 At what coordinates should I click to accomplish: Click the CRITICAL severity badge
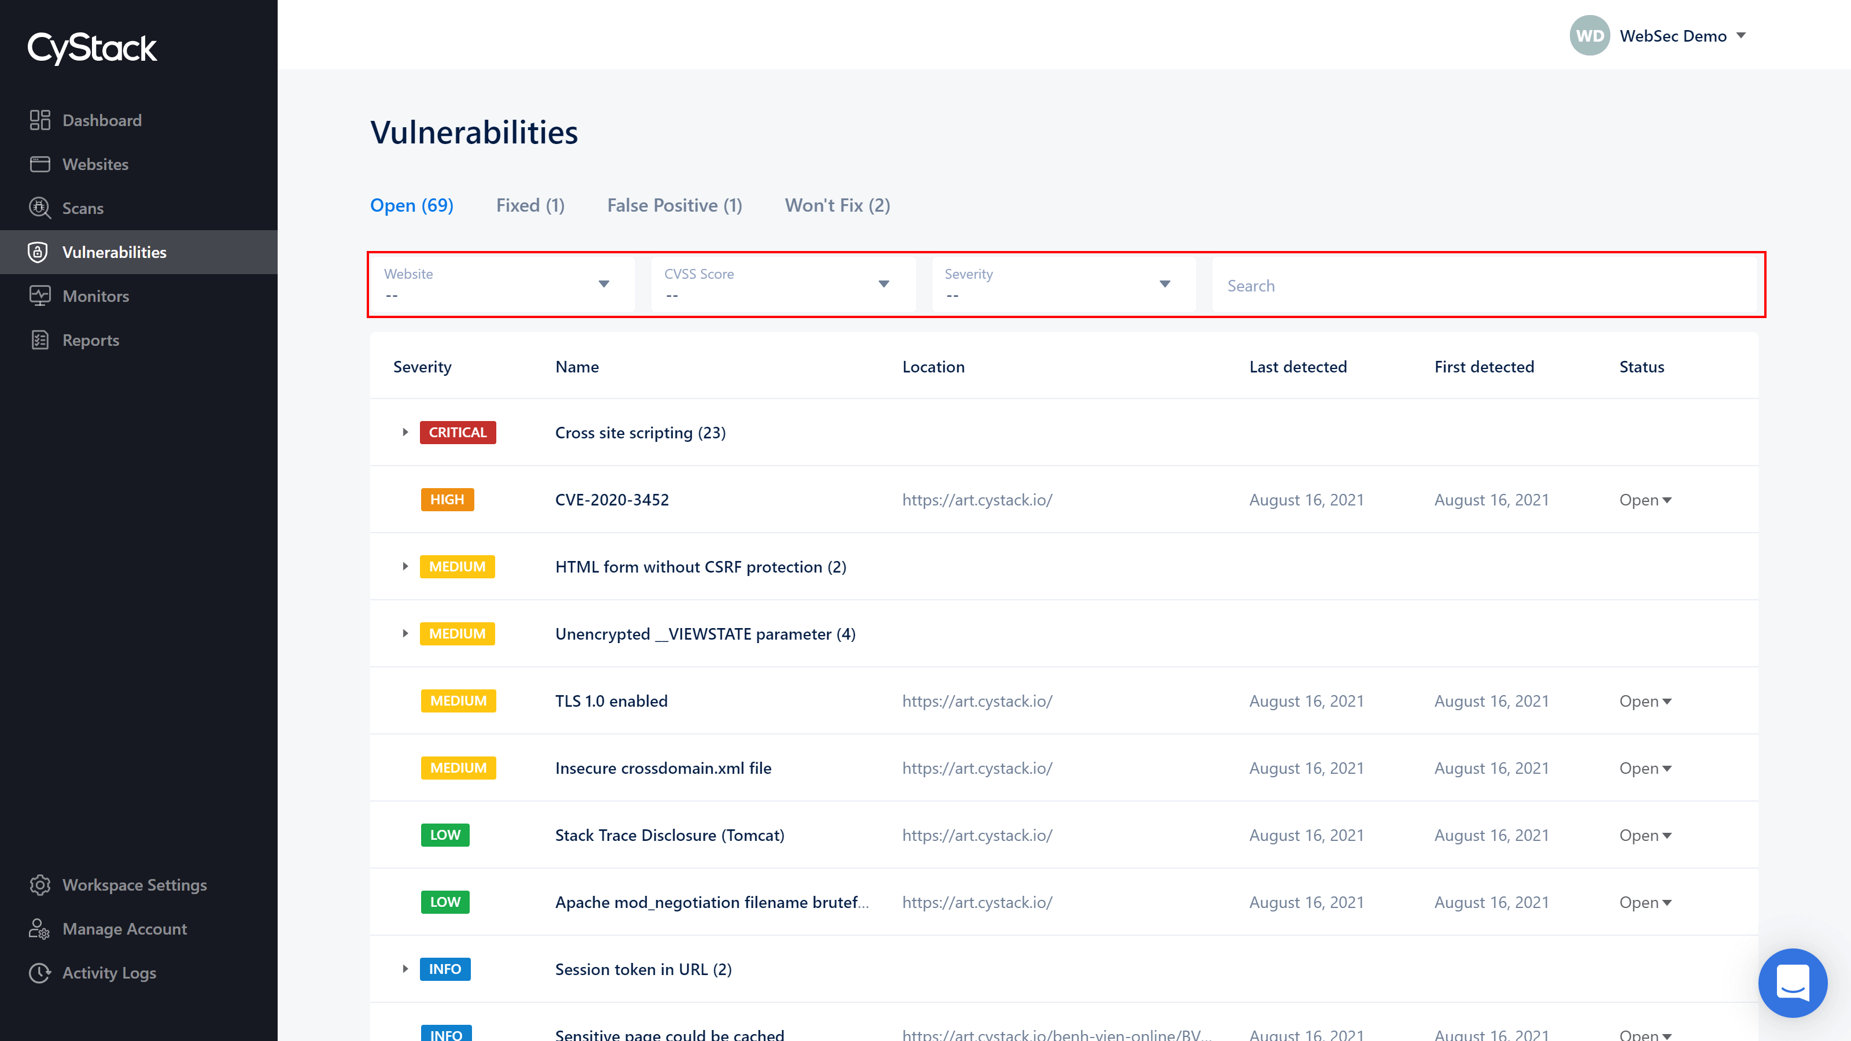(458, 433)
